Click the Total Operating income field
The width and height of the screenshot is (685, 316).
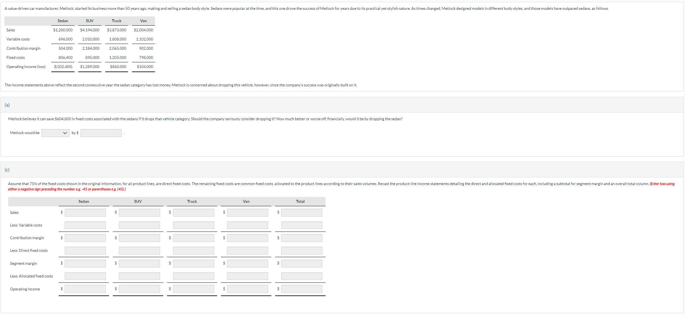302,289
